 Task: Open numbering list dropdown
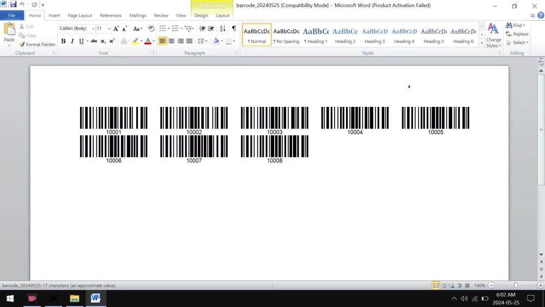181,28
